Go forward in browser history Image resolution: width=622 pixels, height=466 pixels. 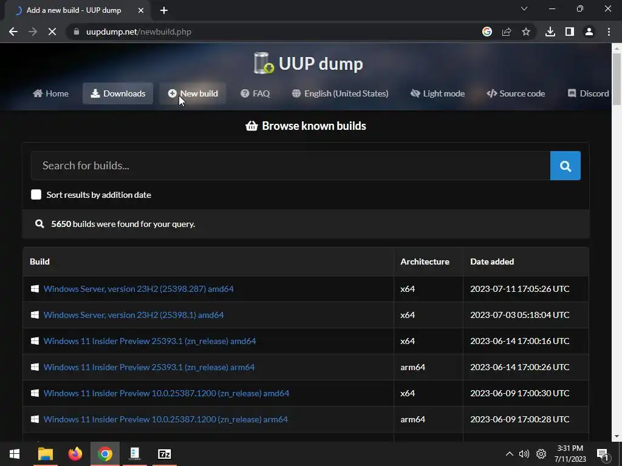33,32
